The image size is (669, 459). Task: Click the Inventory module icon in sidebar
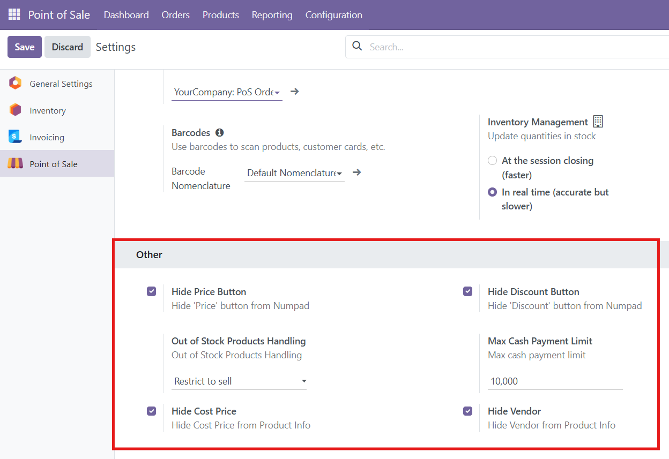(x=15, y=110)
